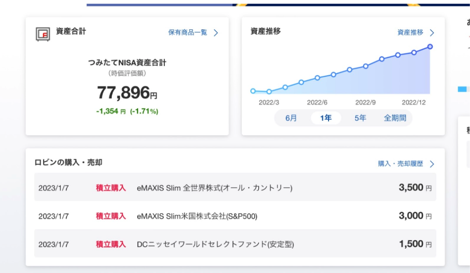
Task: Select the 6月 period tab
Action: click(291, 118)
